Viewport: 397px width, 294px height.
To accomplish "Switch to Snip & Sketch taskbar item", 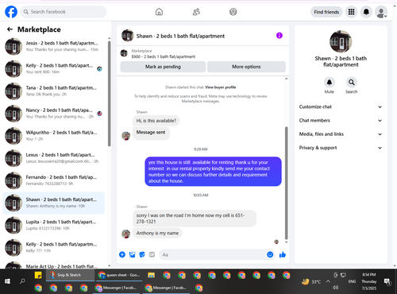I will [71, 275].
